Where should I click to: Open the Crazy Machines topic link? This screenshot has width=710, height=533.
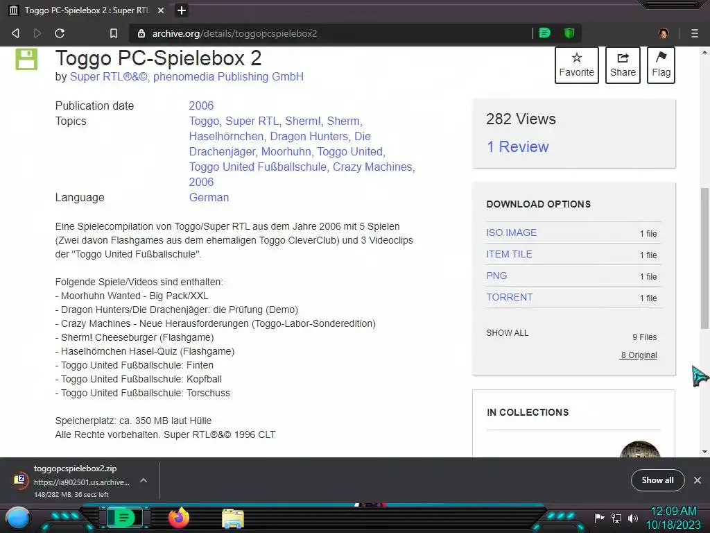point(372,167)
